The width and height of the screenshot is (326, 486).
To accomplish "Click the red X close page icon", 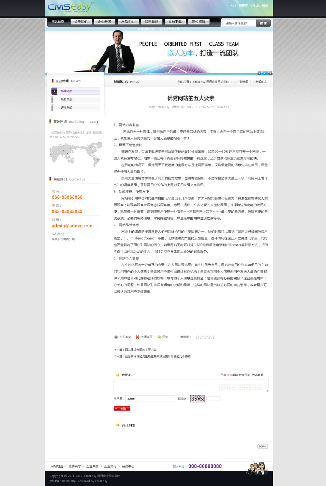I will [x=138, y=337].
